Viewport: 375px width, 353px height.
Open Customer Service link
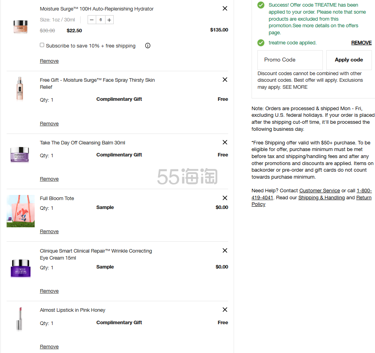(x=320, y=191)
